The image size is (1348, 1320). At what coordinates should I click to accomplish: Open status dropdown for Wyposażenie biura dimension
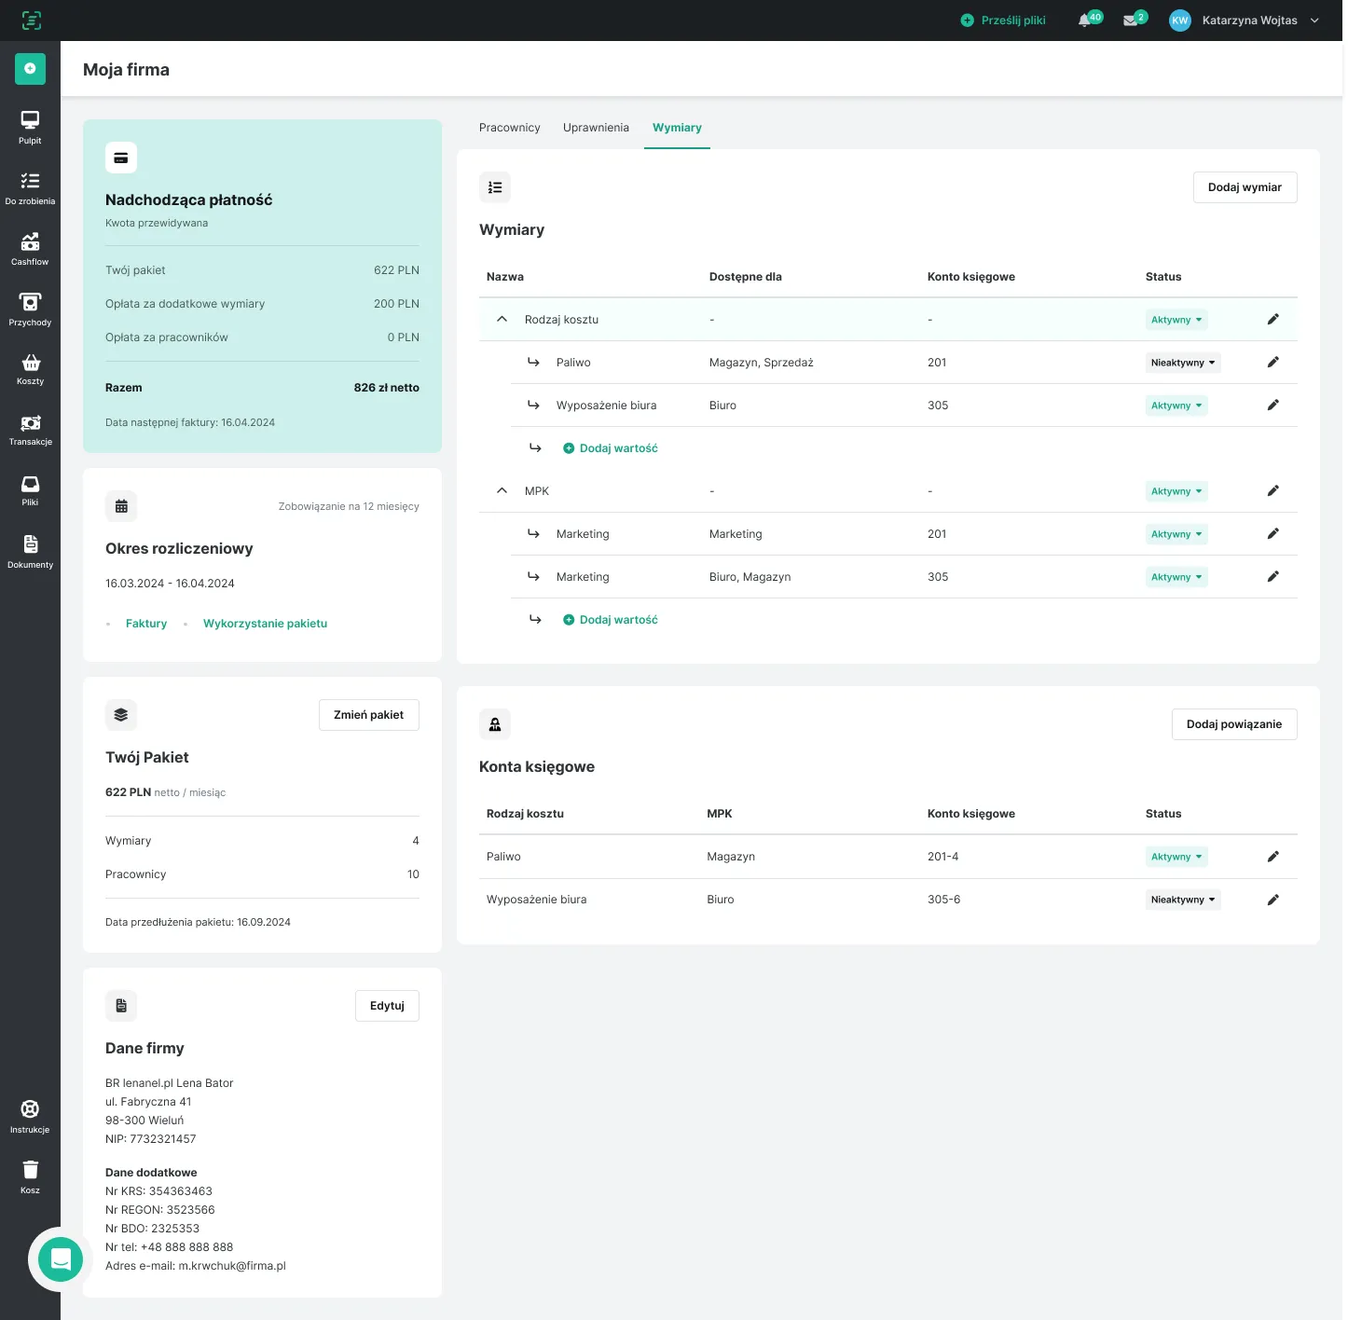[1176, 406]
